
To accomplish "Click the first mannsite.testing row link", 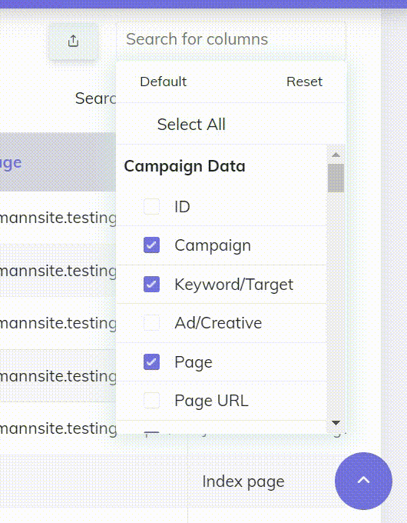I will pos(58,218).
